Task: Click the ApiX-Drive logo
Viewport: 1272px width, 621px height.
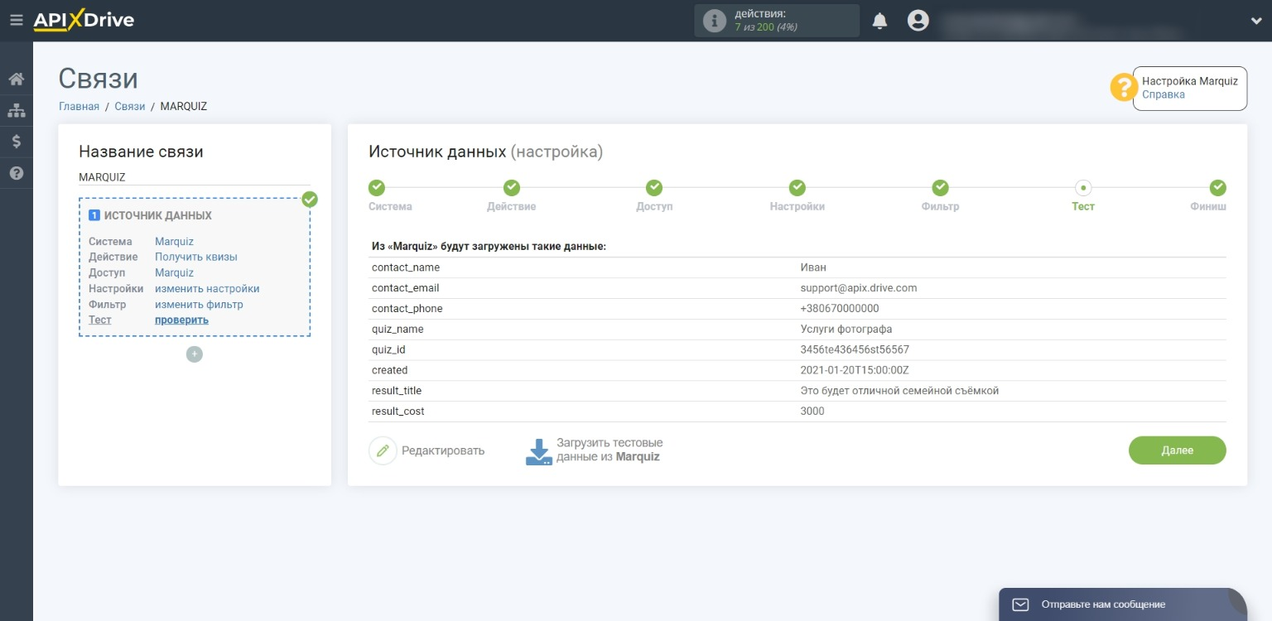Action: 84,21
